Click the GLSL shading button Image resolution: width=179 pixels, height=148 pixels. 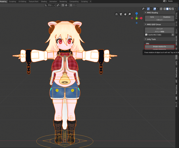152,17
